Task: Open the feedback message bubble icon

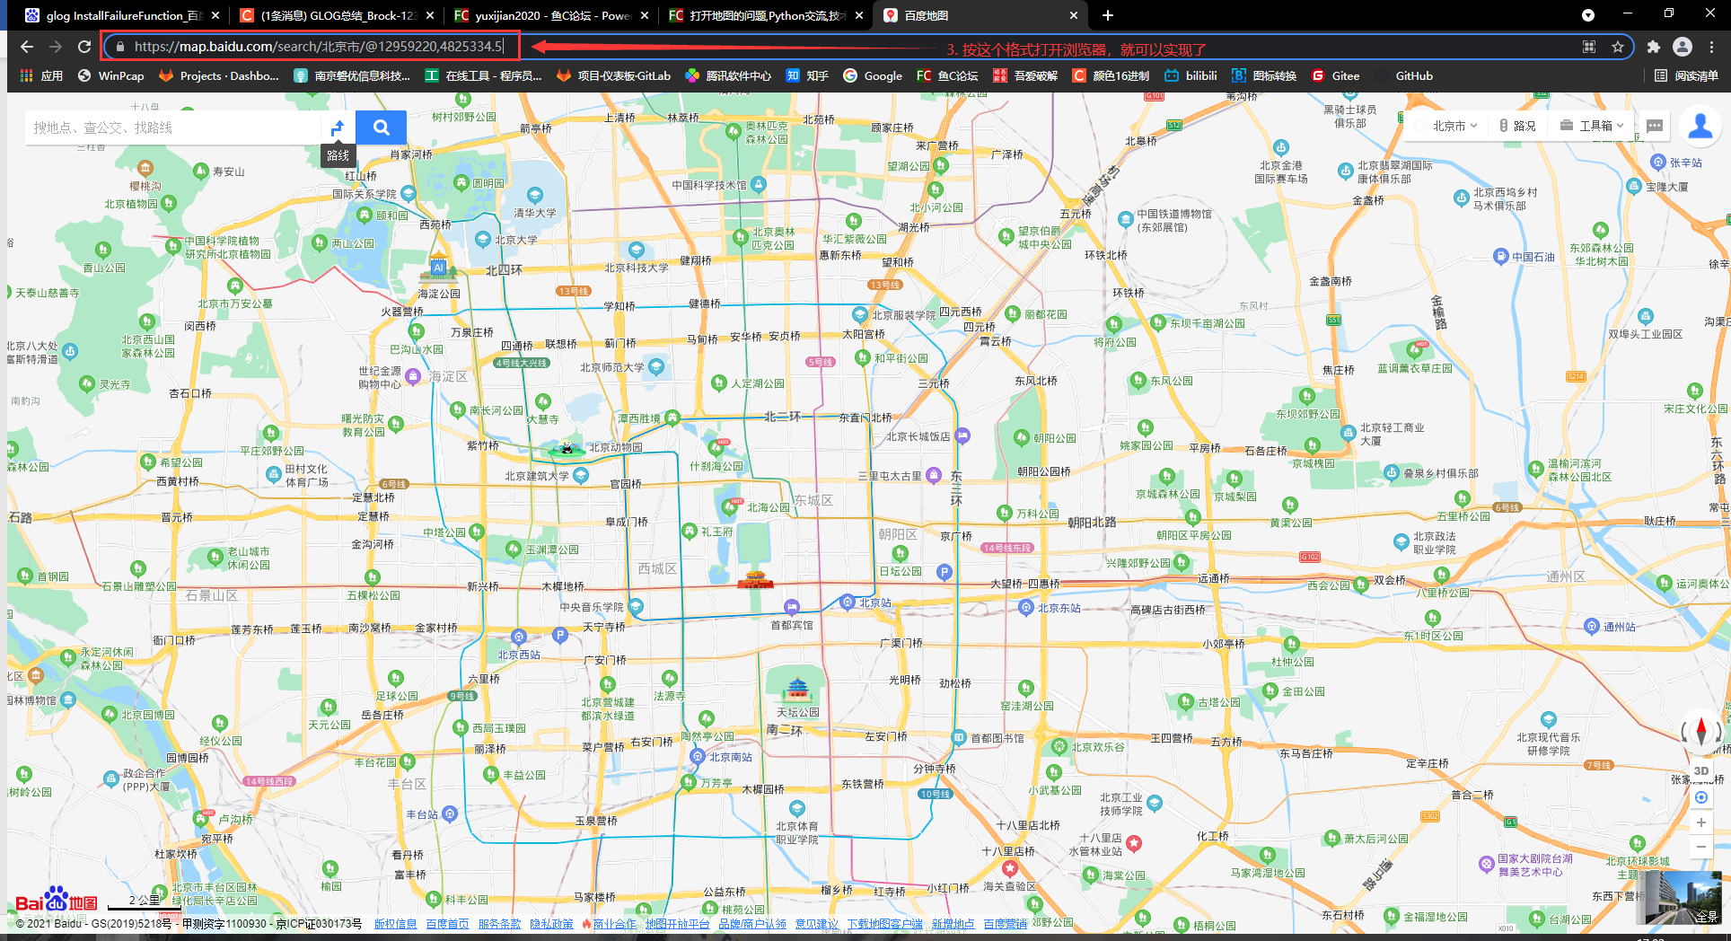Action: coord(1655,126)
